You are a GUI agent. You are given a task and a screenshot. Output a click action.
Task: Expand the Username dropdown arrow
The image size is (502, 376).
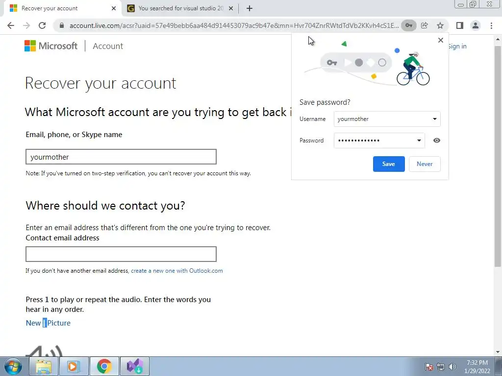[x=434, y=119]
